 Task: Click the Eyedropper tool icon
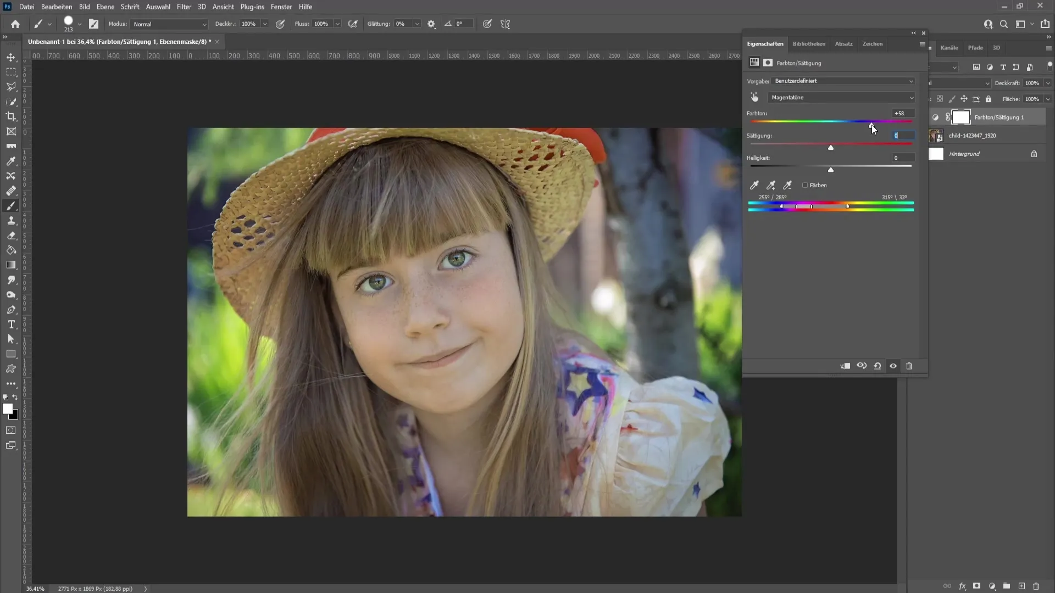coord(11,160)
